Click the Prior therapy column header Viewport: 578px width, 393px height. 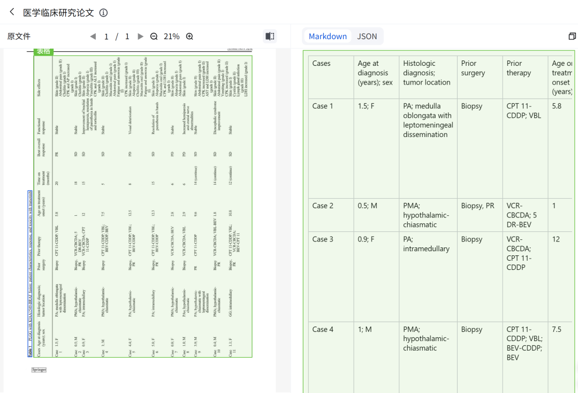526,78
